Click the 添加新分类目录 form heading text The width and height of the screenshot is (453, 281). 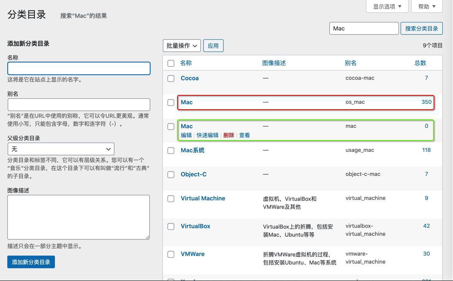(28, 43)
